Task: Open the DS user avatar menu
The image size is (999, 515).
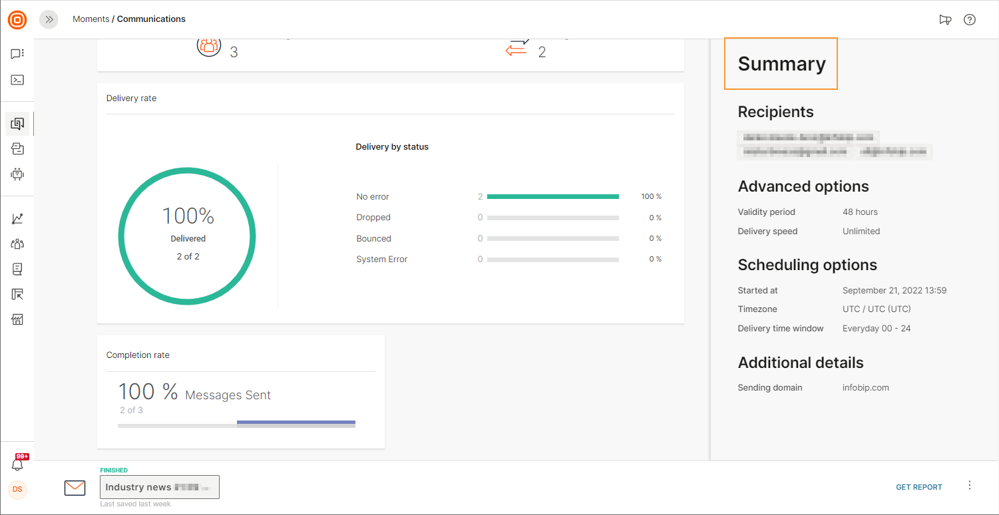Action: 17,490
